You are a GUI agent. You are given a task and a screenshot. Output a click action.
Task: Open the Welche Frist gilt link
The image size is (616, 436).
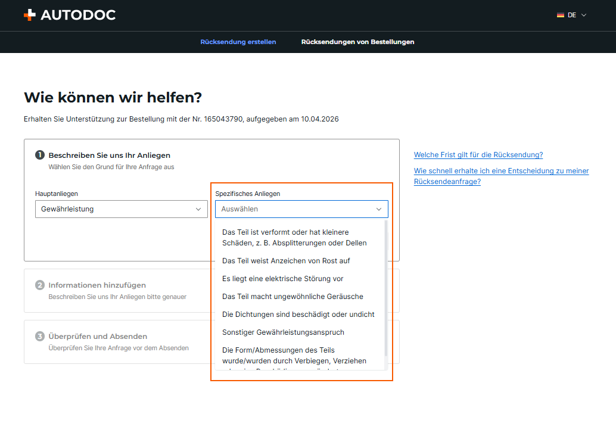[x=478, y=155]
